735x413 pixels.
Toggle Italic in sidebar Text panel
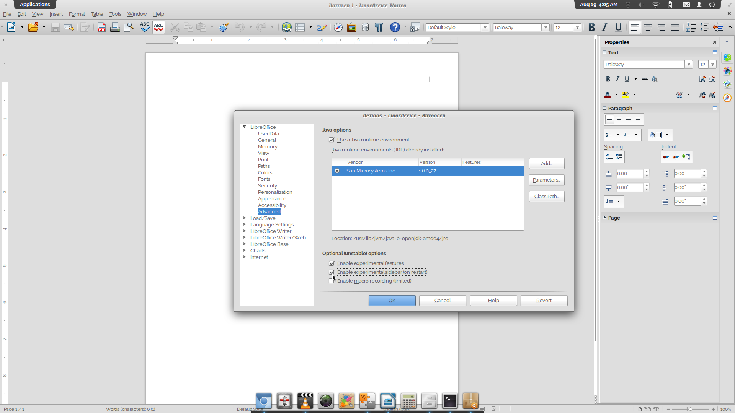point(617,79)
